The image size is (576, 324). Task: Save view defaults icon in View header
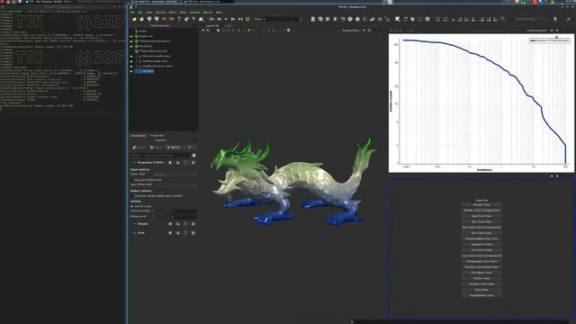193,233
